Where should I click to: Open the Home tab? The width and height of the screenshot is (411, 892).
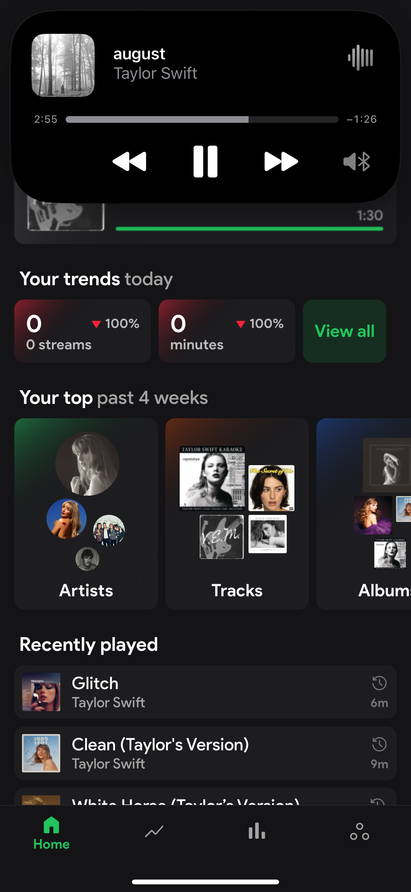pos(52,832)
